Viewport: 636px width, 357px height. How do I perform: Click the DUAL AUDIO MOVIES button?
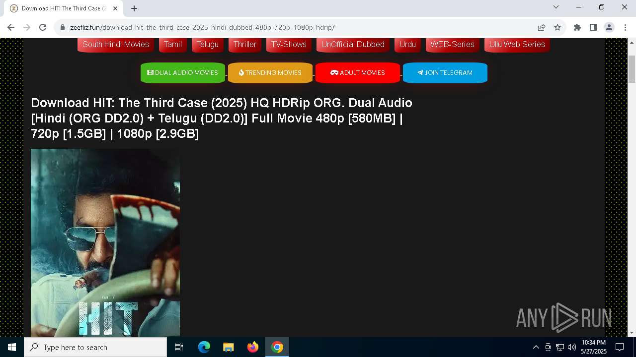(x=183, y=72)
